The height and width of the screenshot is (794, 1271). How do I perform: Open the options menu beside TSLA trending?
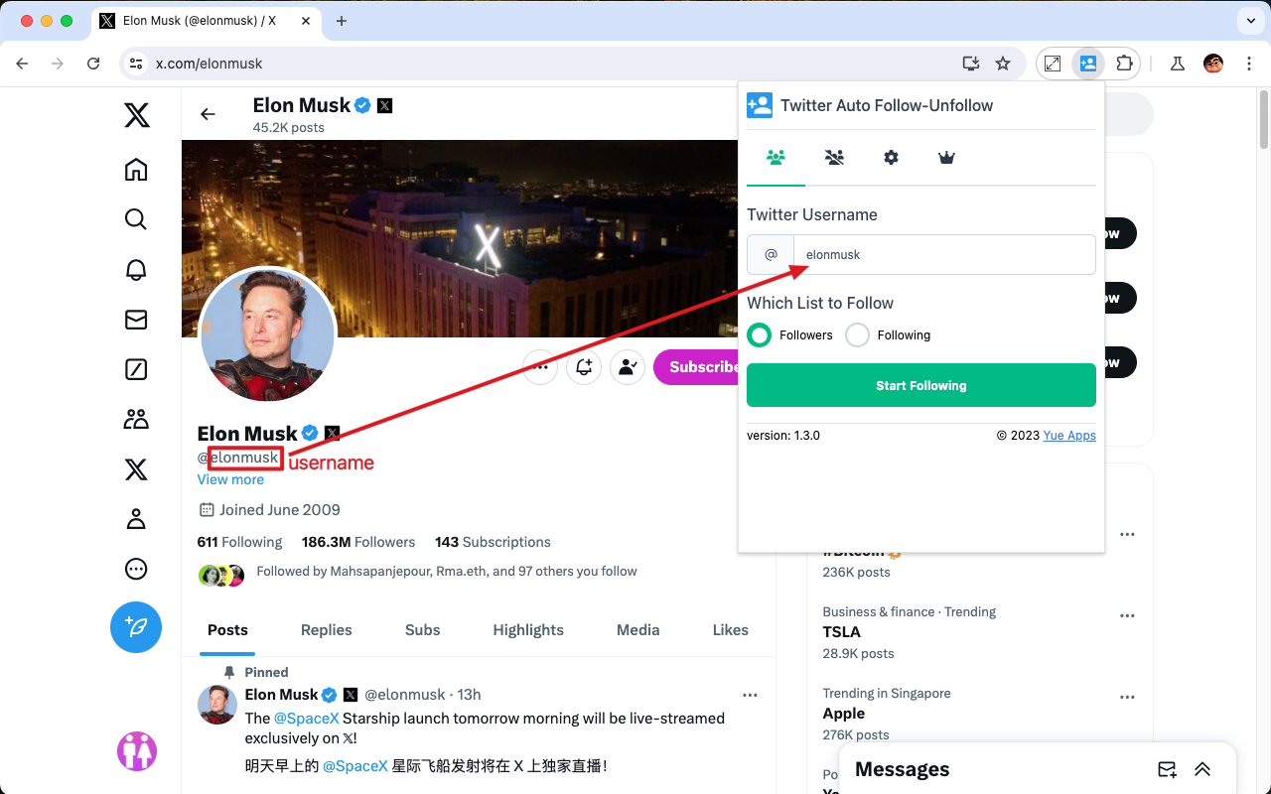[x=1127, y=615]
